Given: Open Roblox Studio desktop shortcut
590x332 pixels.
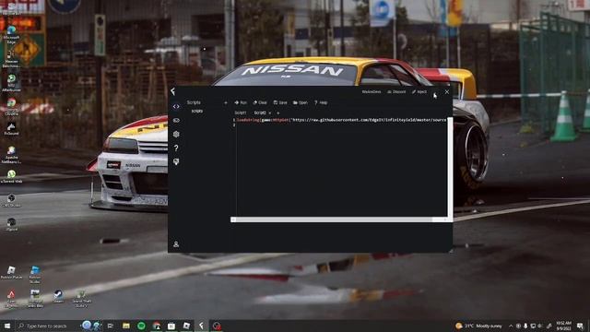Looking at the screenshot, I should [x=35, y=275].
